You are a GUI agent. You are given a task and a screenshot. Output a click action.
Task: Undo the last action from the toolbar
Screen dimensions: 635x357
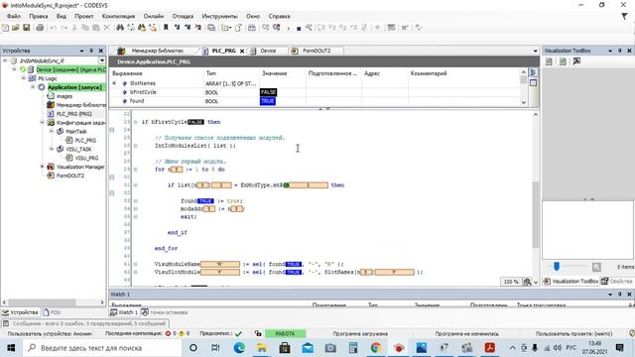[x=53, y=28]
